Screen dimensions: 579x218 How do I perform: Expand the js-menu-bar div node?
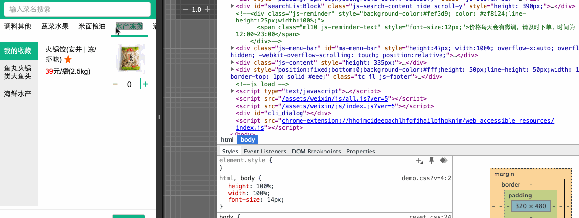point(232,48)
